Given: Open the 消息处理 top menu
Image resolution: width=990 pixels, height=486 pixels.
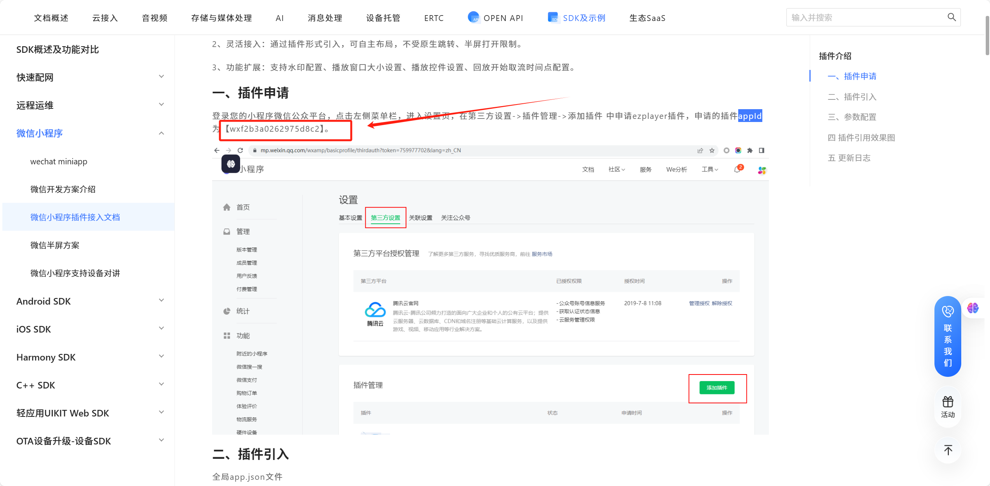Looking at the screenshot, I should click(x=325, y=18).
